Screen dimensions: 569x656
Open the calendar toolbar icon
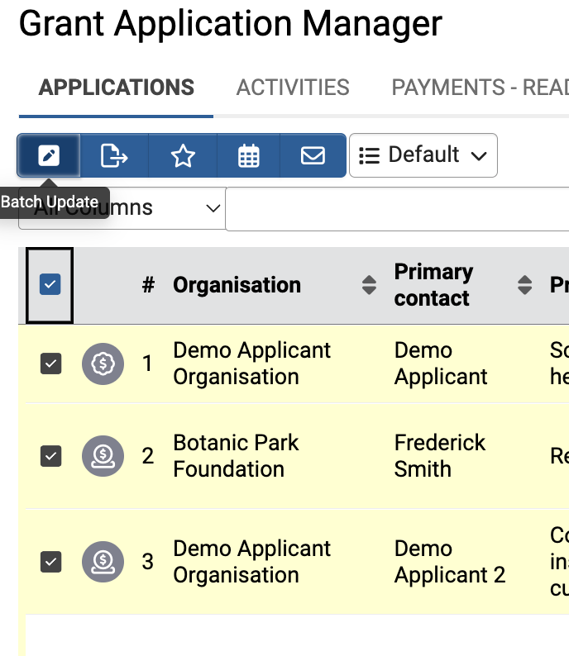pos(248,155)
